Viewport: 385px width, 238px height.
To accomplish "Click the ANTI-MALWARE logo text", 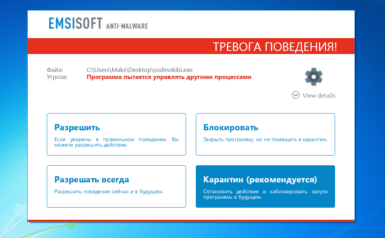I will tap(127, 26).
